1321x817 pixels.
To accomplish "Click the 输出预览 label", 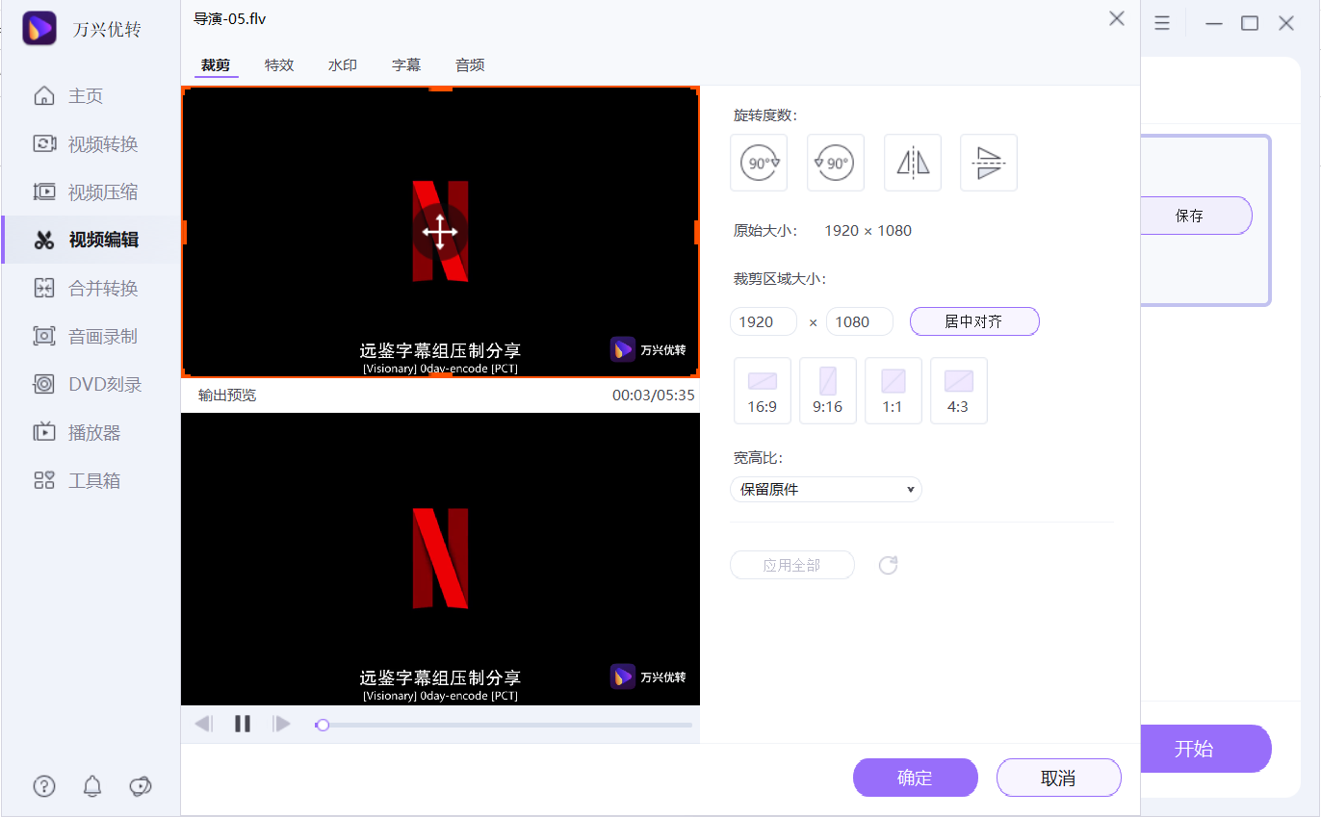I will coord(227,396).
